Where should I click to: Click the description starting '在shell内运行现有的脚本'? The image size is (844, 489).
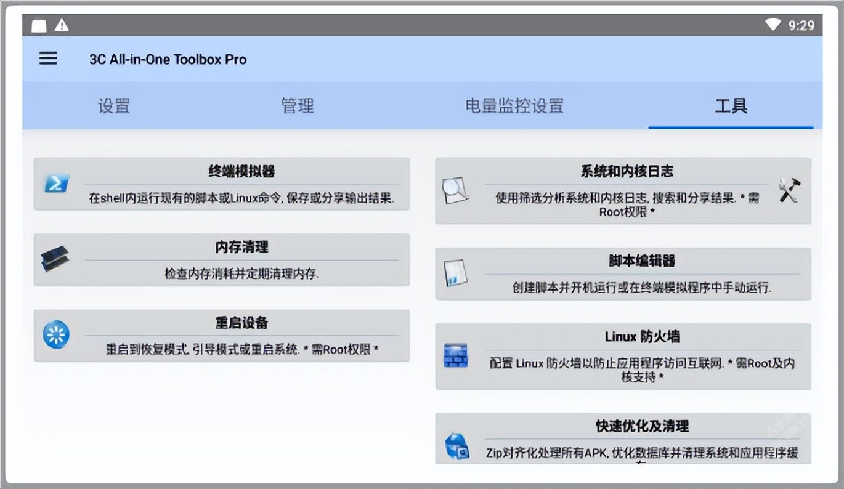[241, 198]
